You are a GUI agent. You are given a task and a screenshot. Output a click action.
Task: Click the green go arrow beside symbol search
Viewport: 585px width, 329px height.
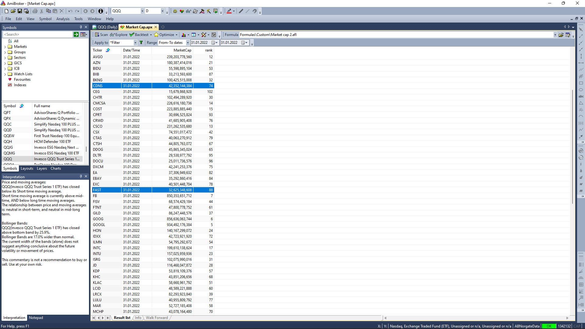(76, 34)
